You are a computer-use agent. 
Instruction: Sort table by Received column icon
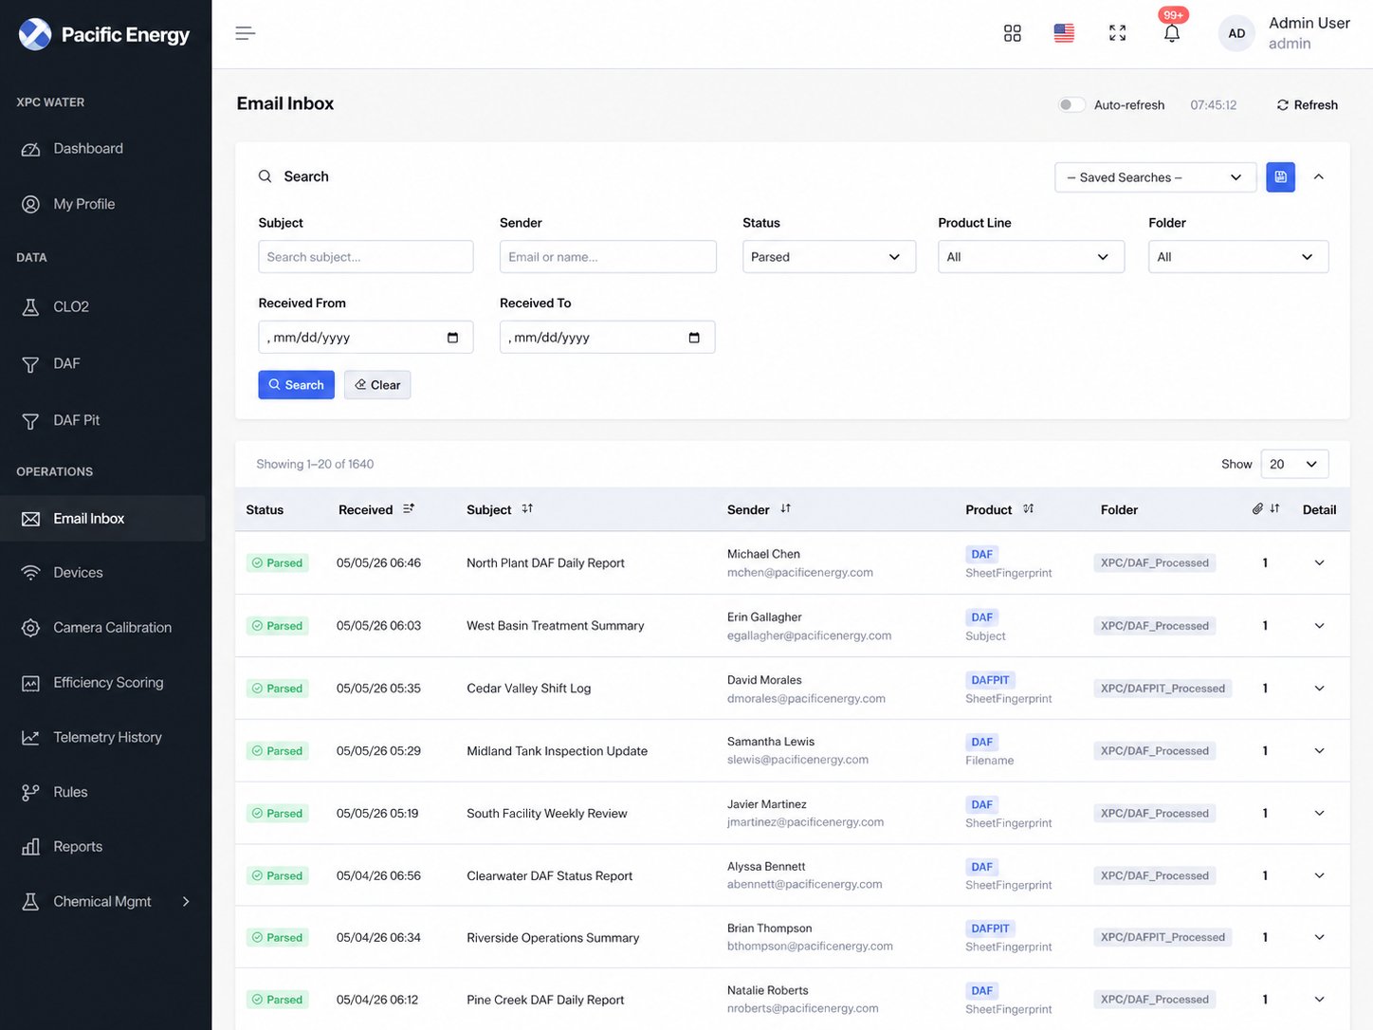pos(409,509)
